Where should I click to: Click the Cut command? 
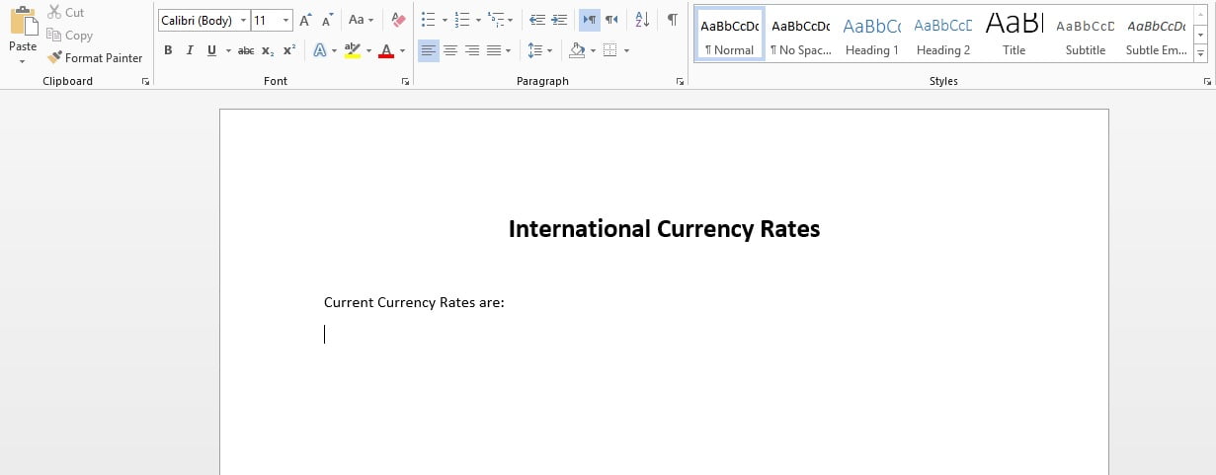[x=66, y=13]
